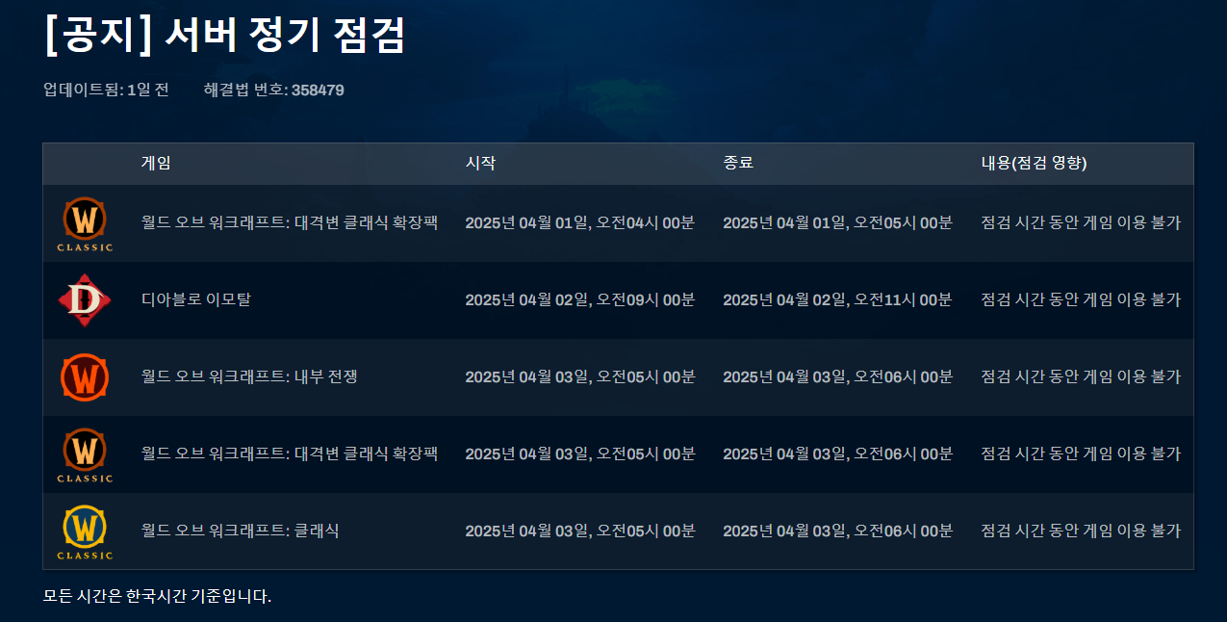Click the 업데이트됨: 1일 전 text
The height and width of the screenshot is (622, 1227).
(106, 90)
